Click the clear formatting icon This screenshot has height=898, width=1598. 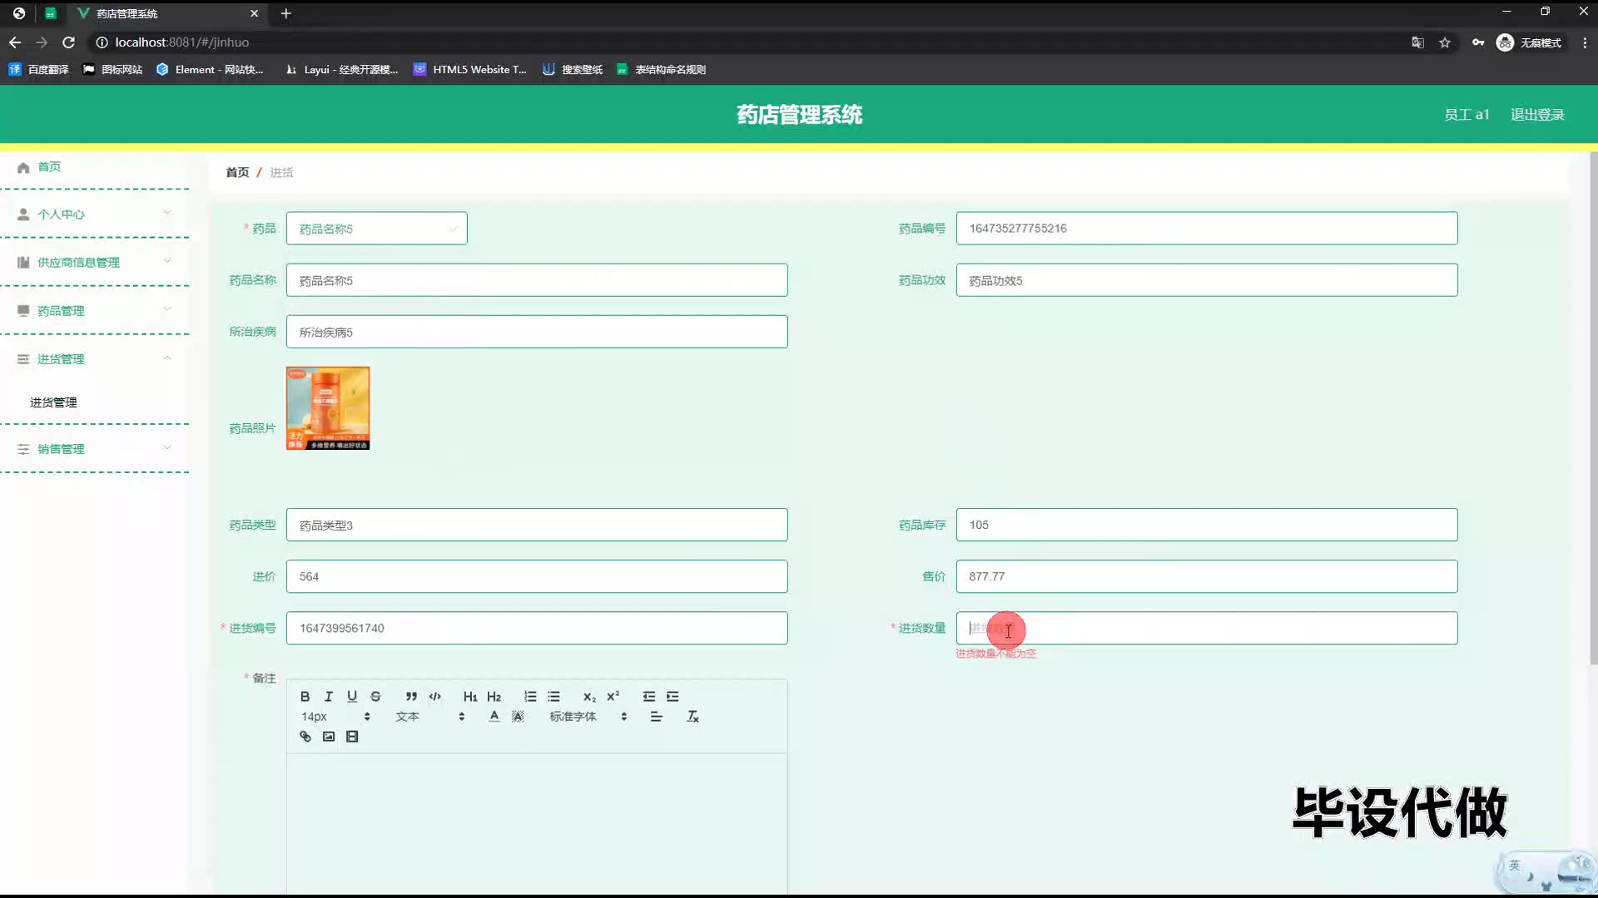point(692,717)
